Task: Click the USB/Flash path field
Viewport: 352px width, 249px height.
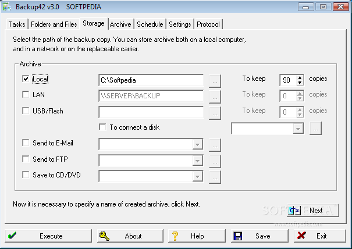Action: click(x=151, y=112)
